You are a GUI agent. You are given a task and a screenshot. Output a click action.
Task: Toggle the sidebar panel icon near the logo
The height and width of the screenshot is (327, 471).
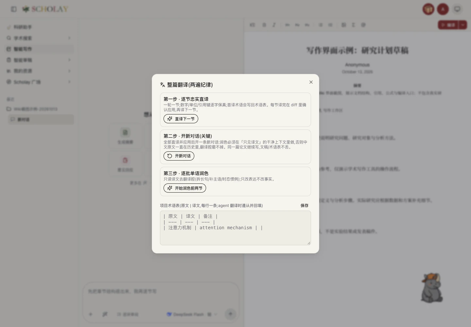click(x=14, y=9)
